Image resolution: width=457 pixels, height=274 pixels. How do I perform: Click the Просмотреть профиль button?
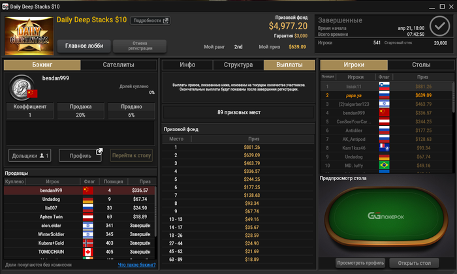(360, 263)
